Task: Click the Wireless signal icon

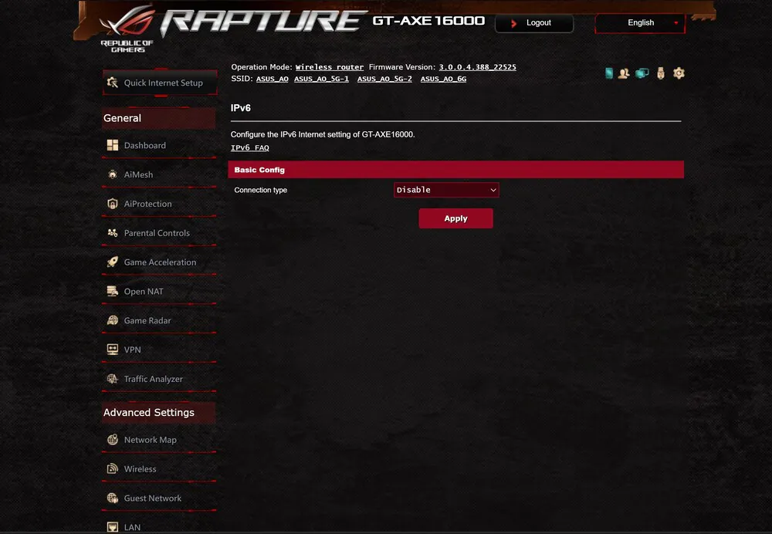Action: [112, 468]
